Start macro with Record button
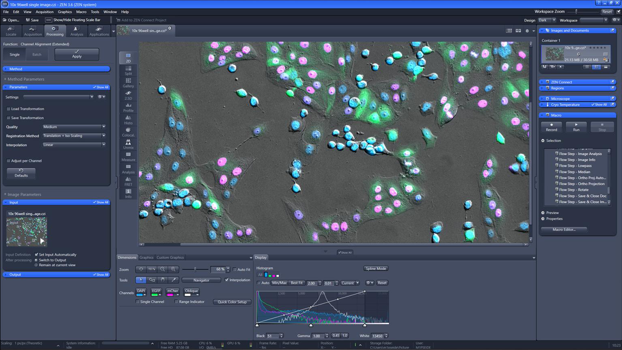This screenshot has width=622, height=350. 551,127
